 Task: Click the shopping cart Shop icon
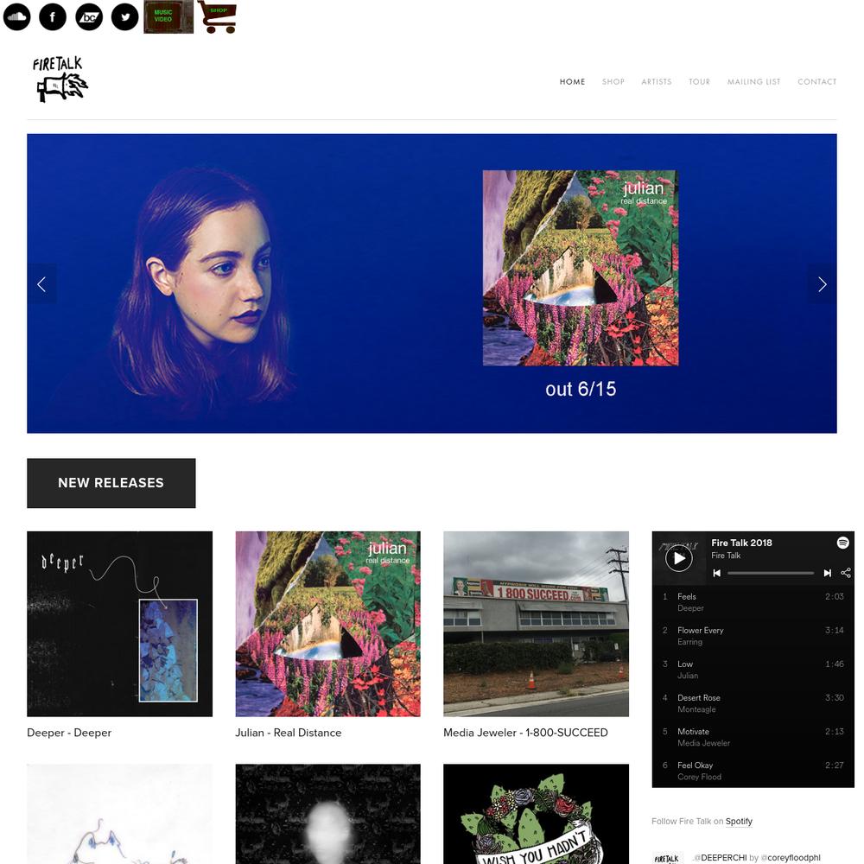coord(218,17)
